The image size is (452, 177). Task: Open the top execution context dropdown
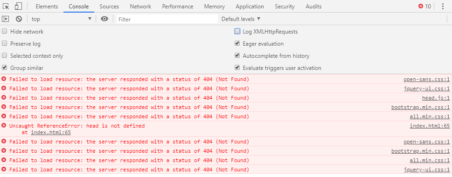tap(62, 19)
